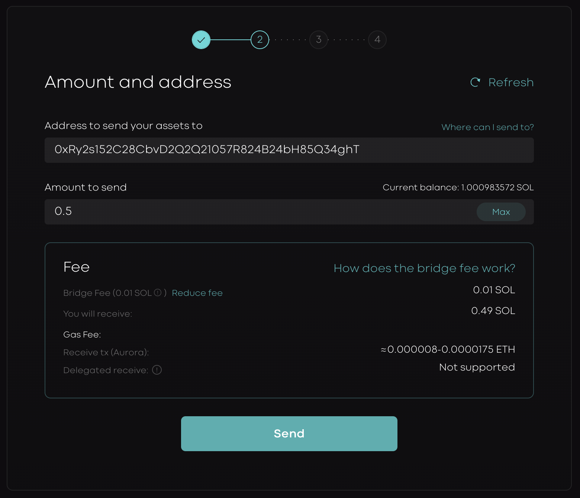This screenshot has height=498, width=580.
Task: Click the 'Amount and address' heading
Action: (138, 82)
